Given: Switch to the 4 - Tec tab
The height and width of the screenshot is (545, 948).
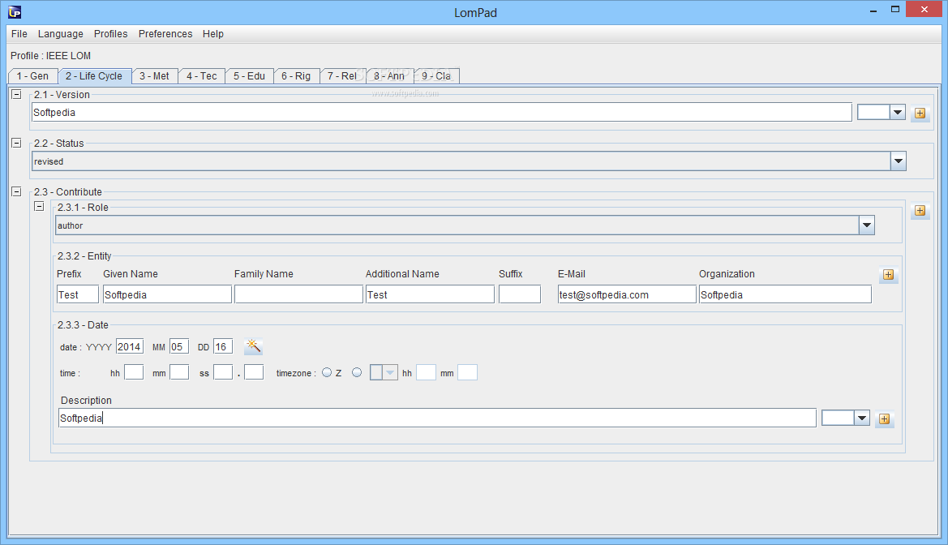Looking at the screenshot, I should tap(201, 76).
